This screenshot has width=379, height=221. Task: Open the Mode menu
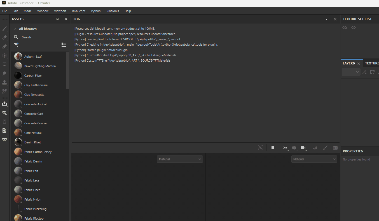[27, 11]
